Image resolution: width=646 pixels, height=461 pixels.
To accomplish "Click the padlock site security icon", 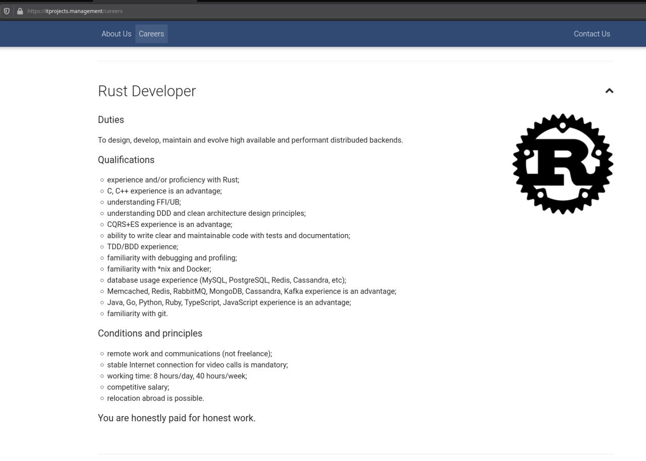I will point(20,11).
